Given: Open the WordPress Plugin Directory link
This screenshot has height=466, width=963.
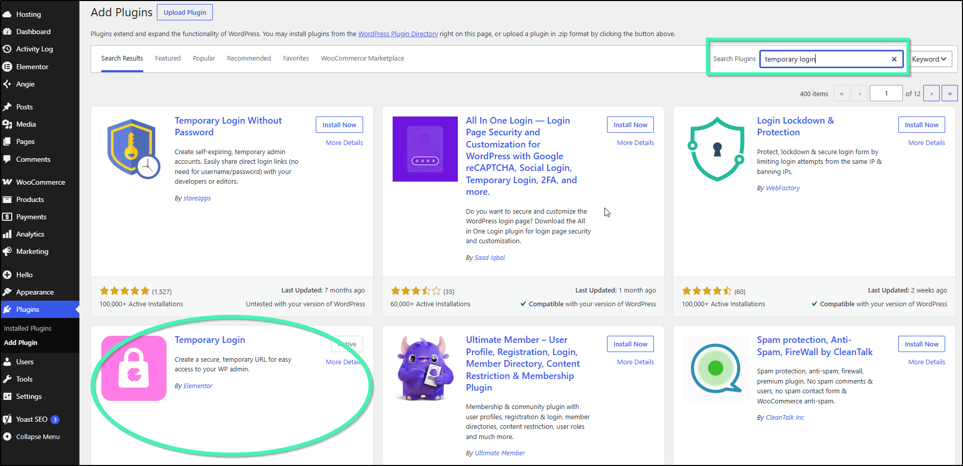Looking at the screenshot, I should point(398,34).
